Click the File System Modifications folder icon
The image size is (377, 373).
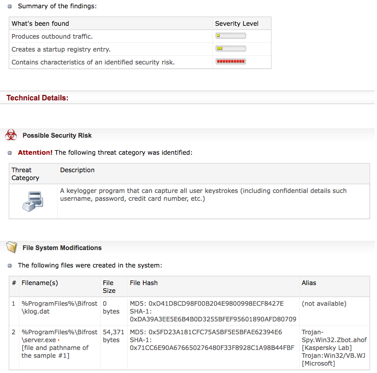pos(11,247)
